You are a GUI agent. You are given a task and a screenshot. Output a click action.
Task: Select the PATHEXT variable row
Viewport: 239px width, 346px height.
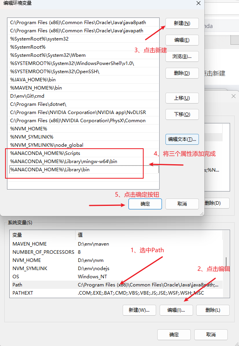[x=116, y=293]
